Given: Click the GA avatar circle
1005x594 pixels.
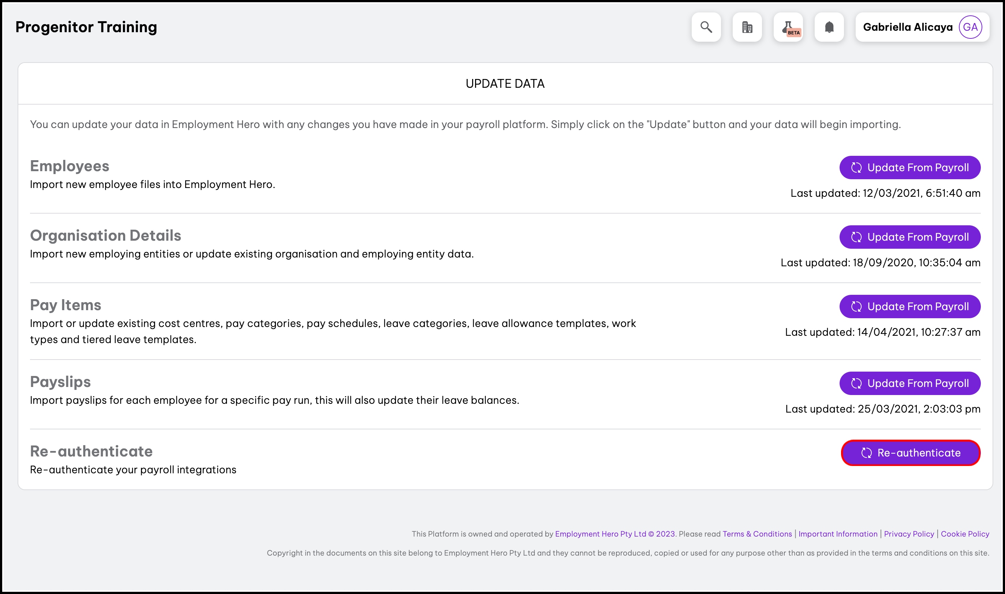Looking at the screenshot, I should pos(970,27).
